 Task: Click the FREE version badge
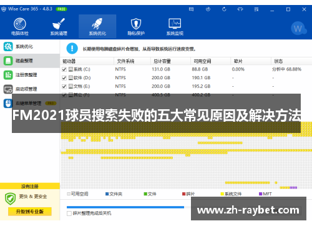pyautogui.click(x=61, y=9)
